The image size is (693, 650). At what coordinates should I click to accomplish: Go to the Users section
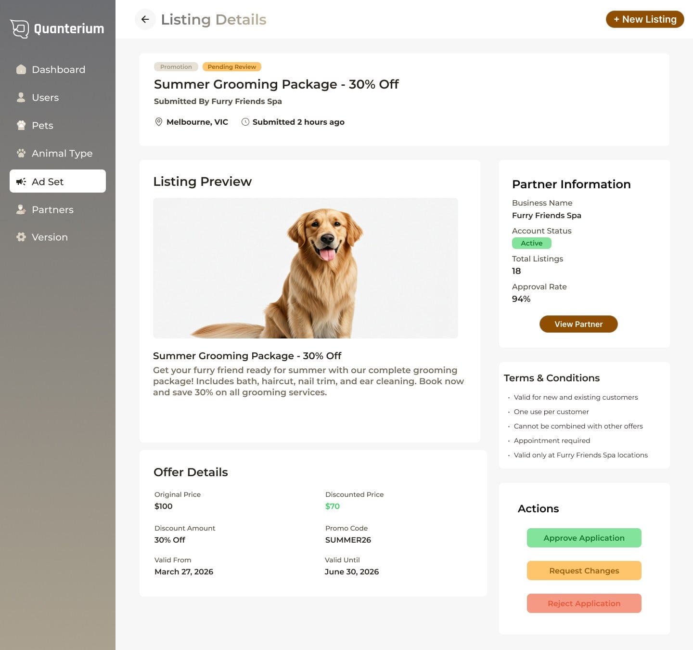point(58,97)
